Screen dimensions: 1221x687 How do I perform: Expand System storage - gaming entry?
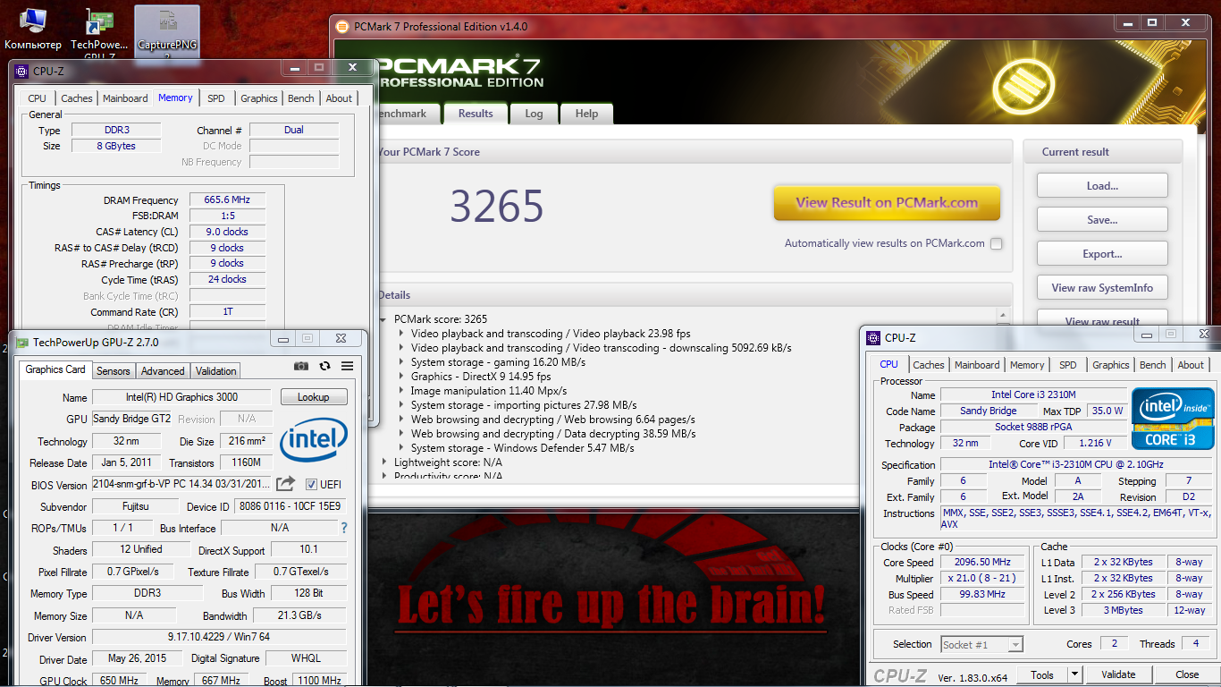pos(400,362)
